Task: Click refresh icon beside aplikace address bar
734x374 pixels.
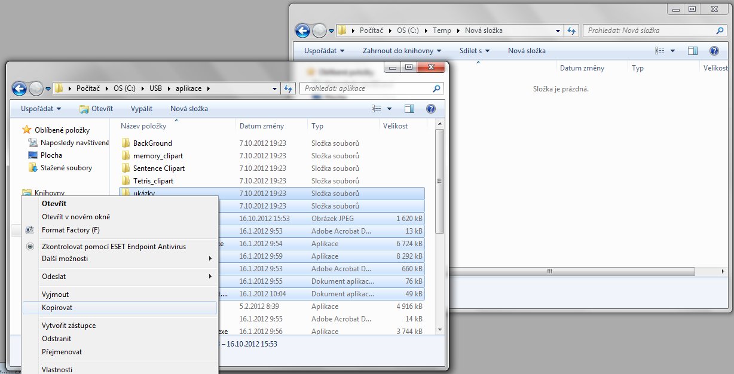Action: (289, 88)
